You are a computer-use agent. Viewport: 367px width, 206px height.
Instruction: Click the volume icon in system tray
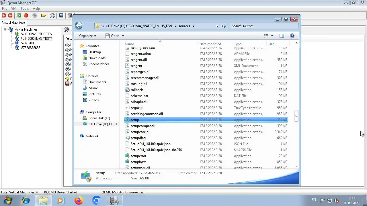337,201
